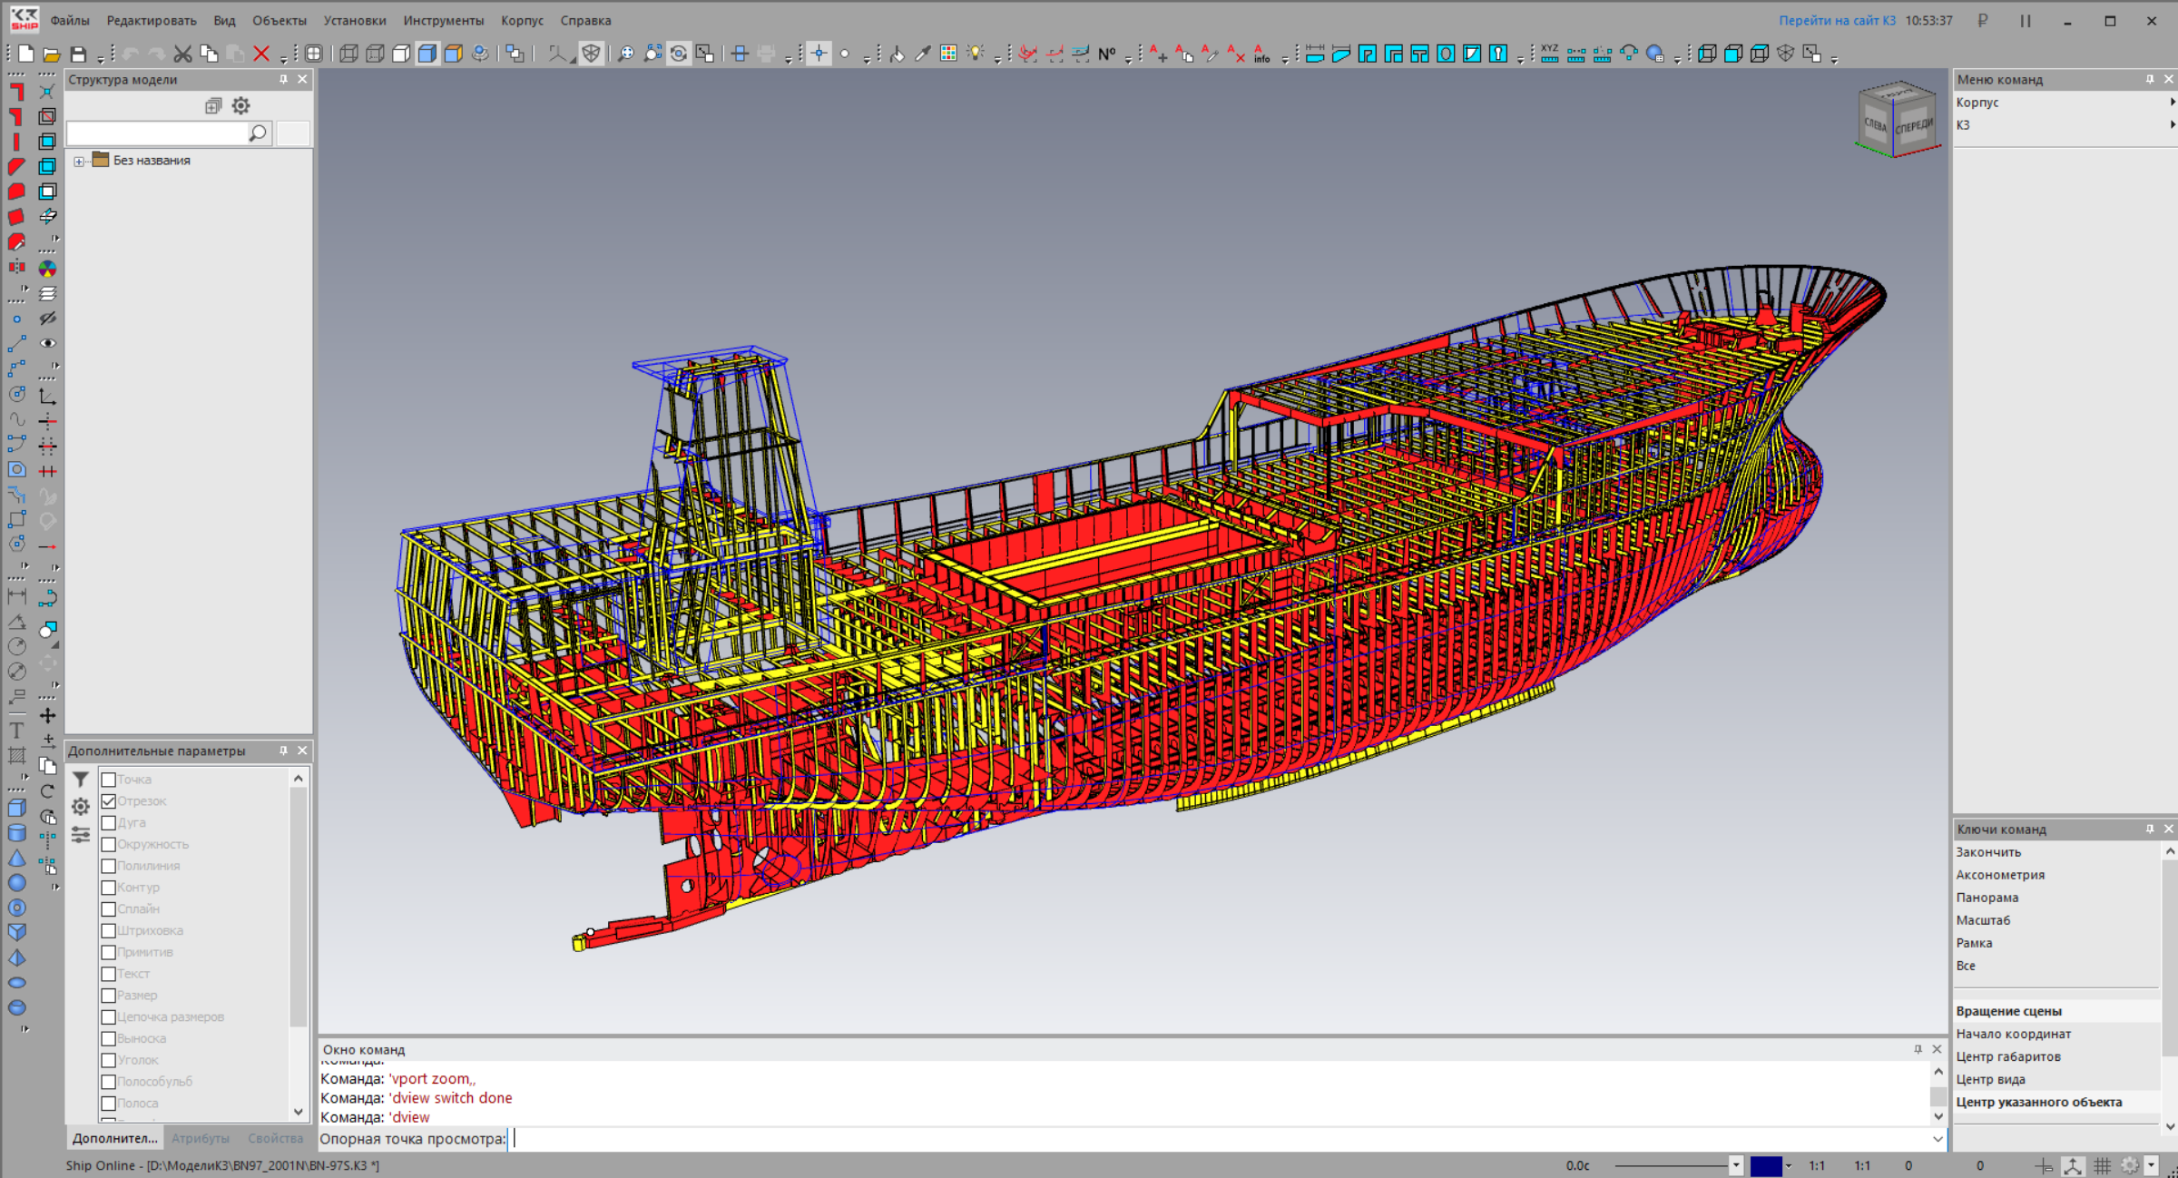Open the Инструменты menu
The image size is (2178, 1178).
pyautogui.click(x=443, y=20)
